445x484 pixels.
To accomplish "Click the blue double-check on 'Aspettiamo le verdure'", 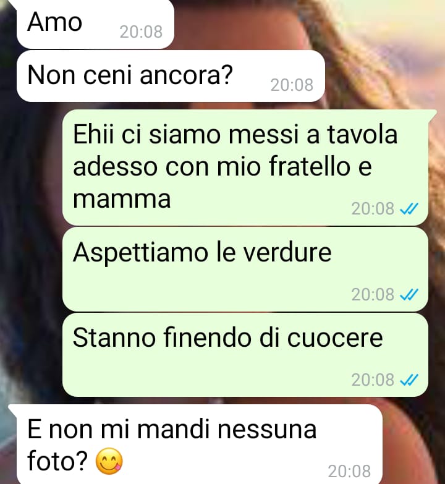I will pyautogui.click(x=409, y=294).
